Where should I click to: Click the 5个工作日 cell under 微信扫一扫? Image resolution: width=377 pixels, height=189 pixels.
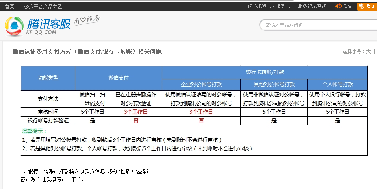tap(92, 112)
